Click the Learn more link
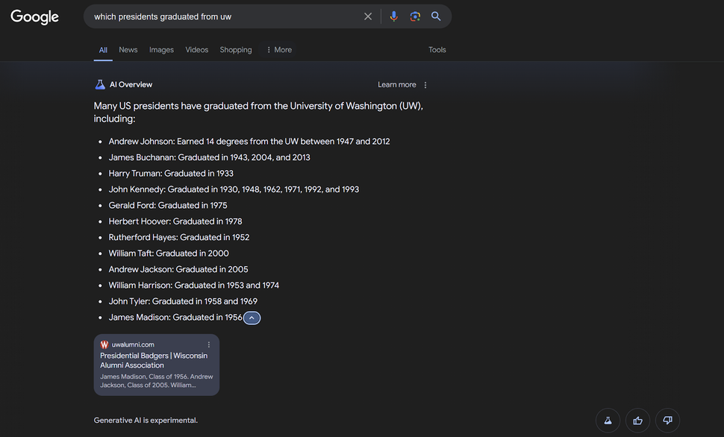Image resolution: width=724 pixels, height=437 pixels. 397,85
